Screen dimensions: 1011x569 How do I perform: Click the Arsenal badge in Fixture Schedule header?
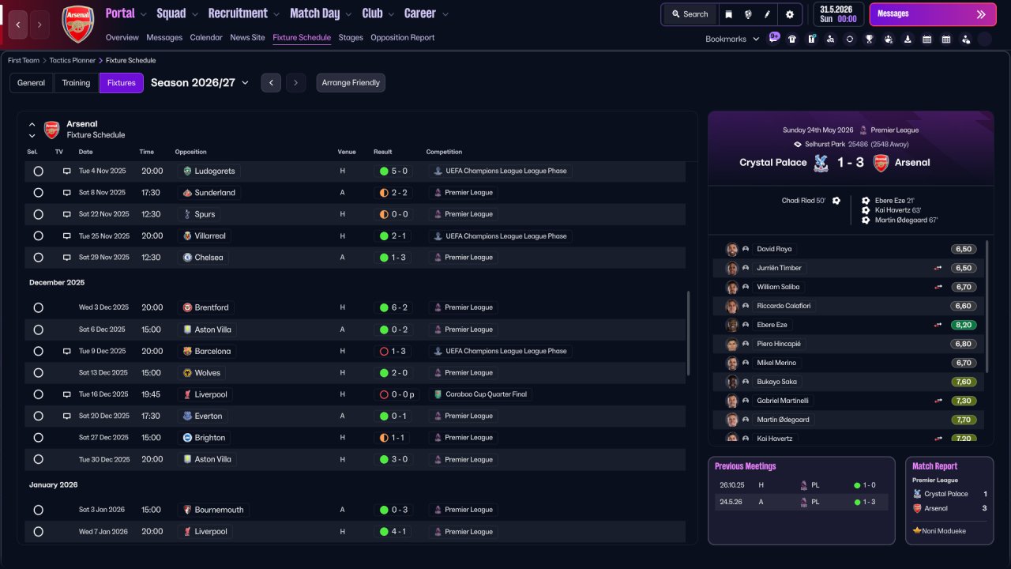tap(51, 130)
